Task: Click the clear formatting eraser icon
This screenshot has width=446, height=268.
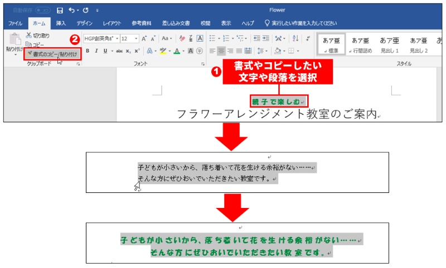Action: [182, 38]
